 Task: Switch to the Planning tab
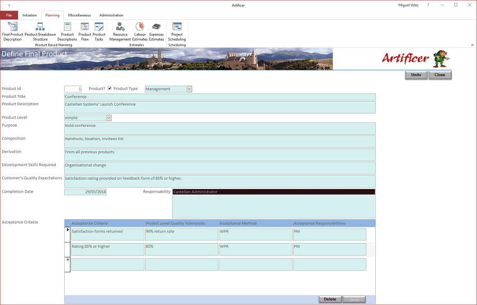(x=52, y=15)
